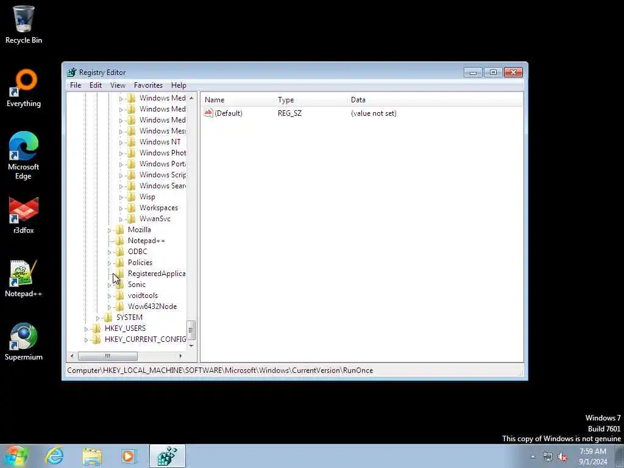
Task: Click the SYSTEM key folder icon
Action: coord(108,317)
